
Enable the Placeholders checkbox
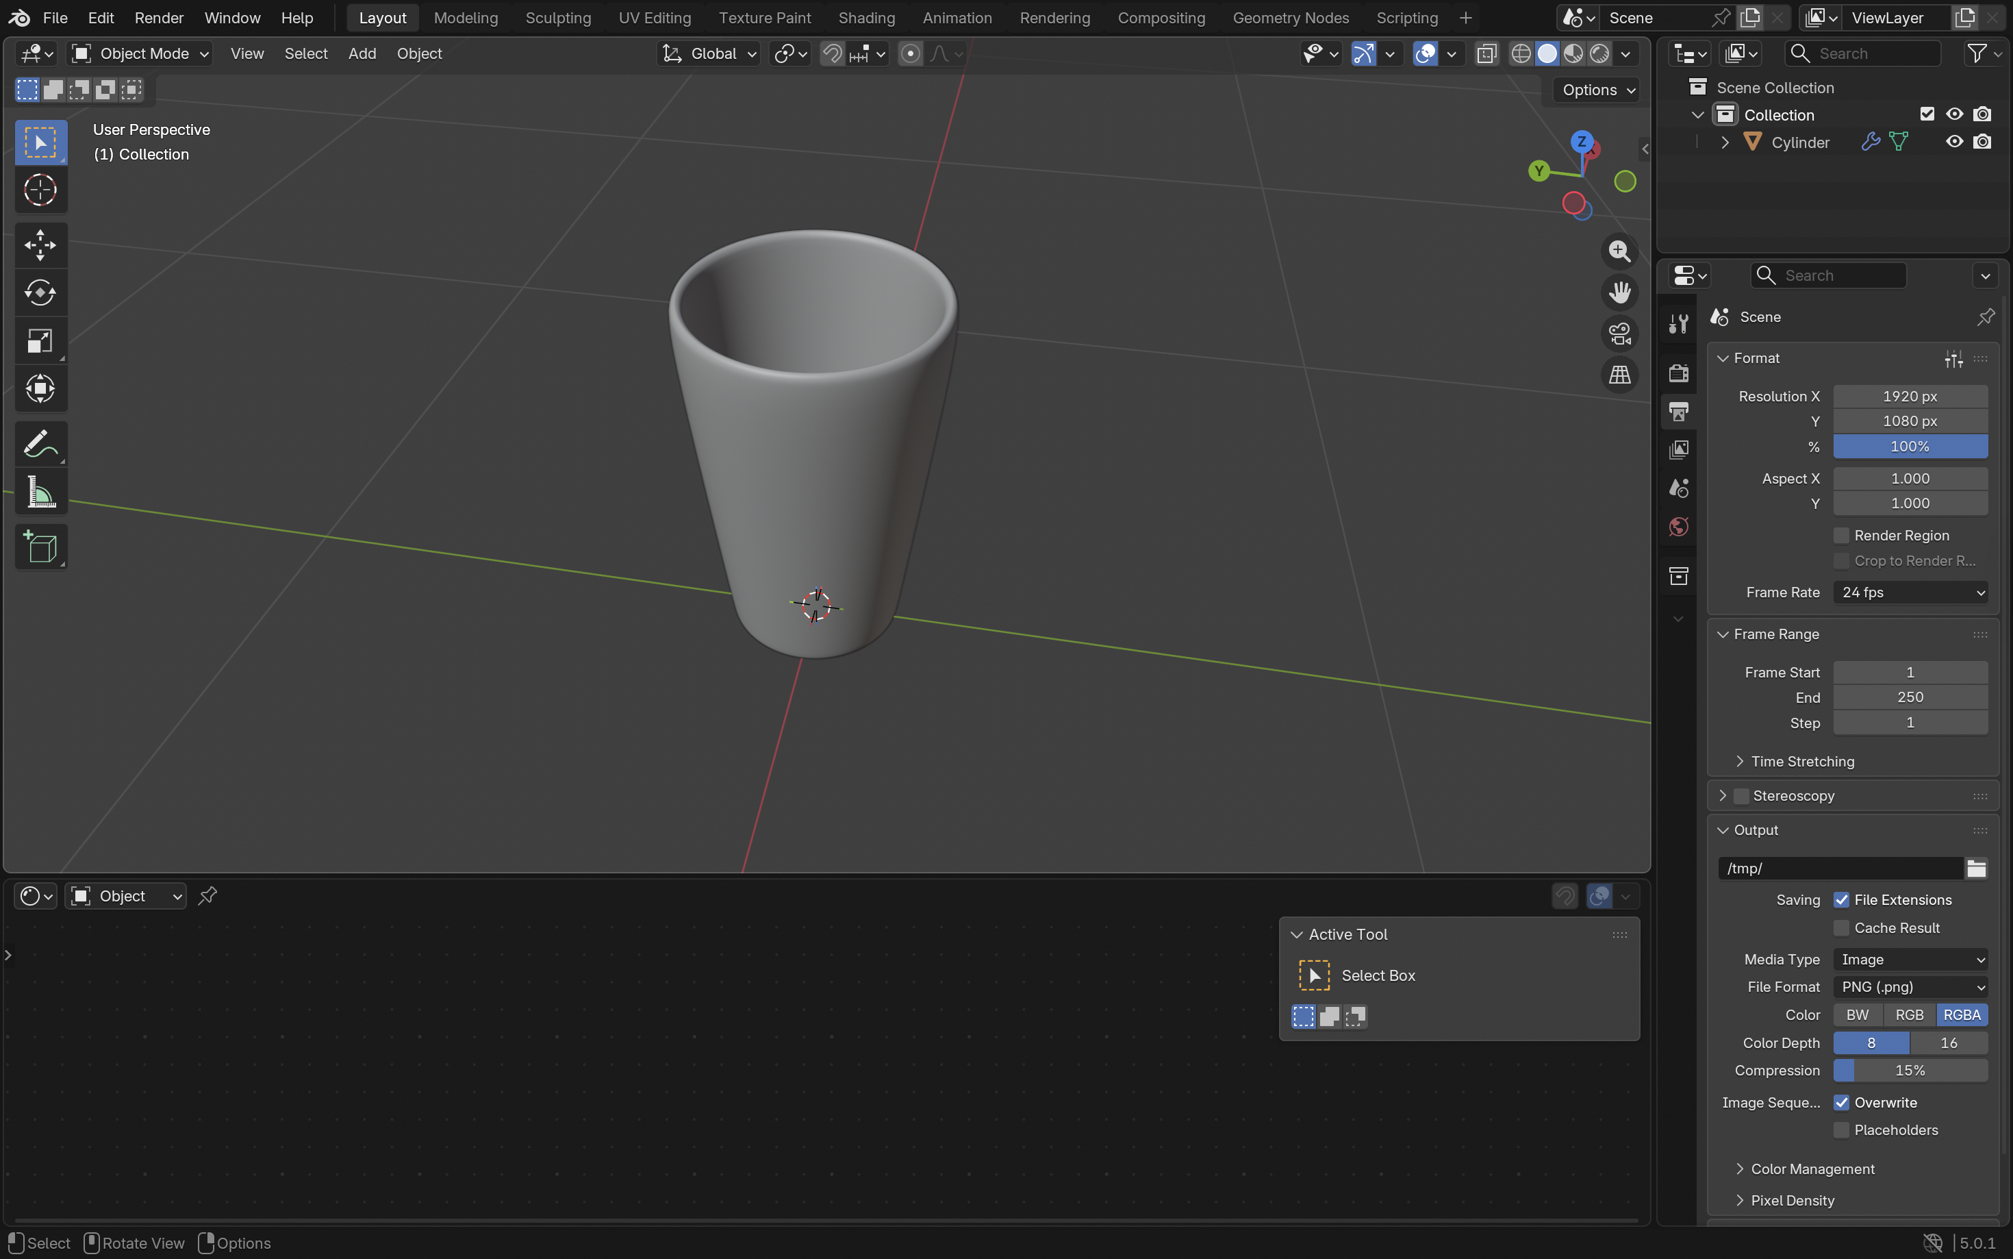tap(1840, 1130)
